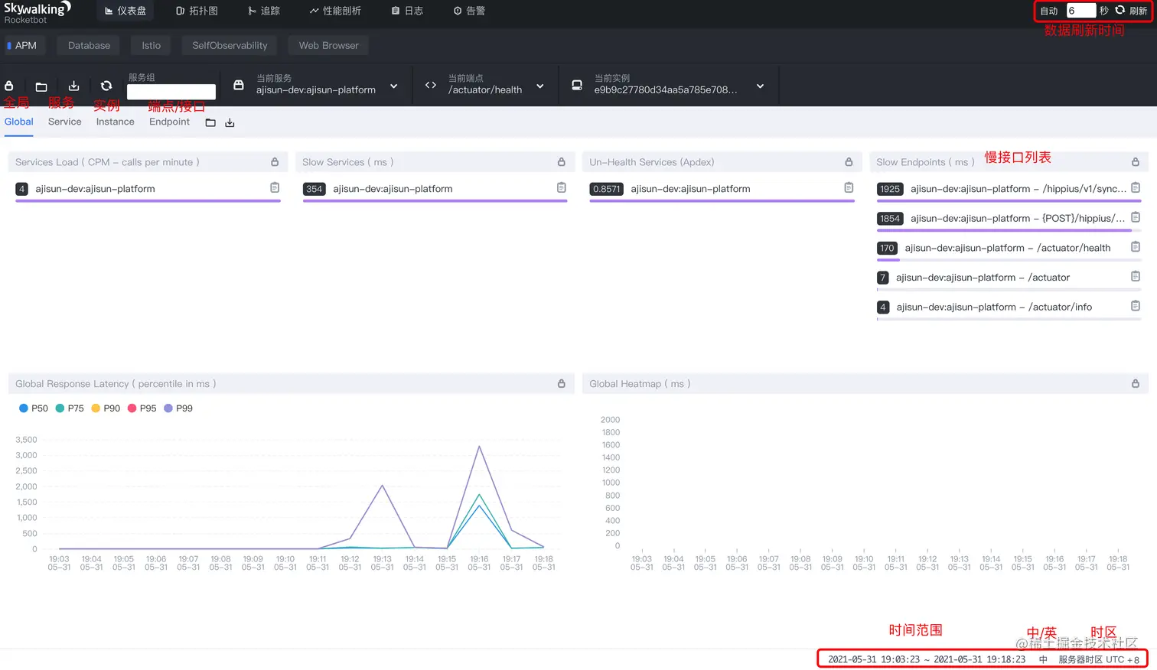Toggle P50 series in latency legend
1157x670 pixels.
(x=33, y=408)
